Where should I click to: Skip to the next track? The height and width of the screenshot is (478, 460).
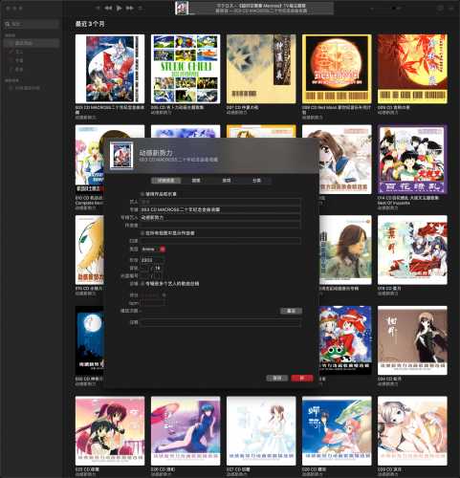coord(129,8)
